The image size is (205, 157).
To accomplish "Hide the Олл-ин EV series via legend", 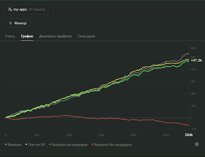I will click(37, 145).
